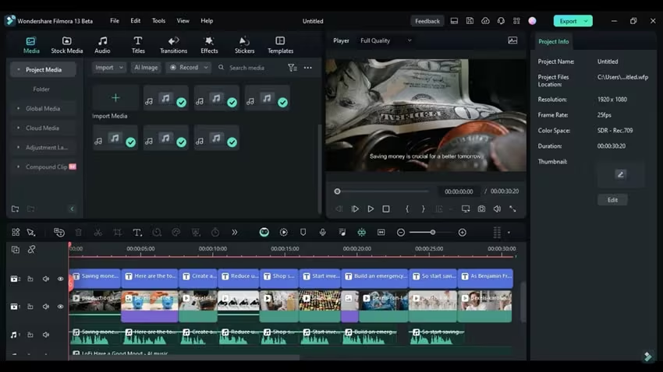The height and width of the screenshot is (372, 663).
Task: Click the player snapshot display settings icon
Action: point(512,40)
